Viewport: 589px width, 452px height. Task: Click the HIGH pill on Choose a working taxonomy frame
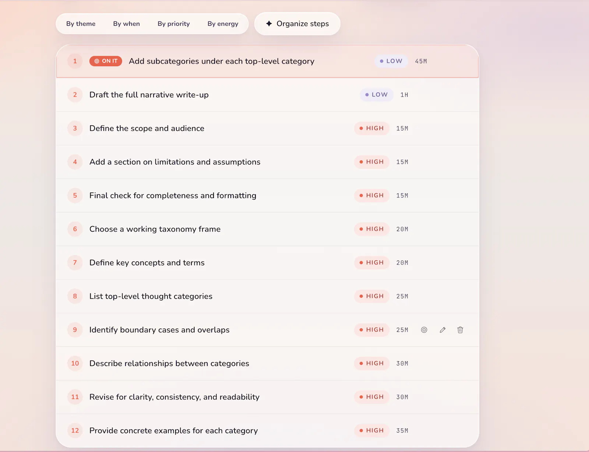(x=372, y=229)
